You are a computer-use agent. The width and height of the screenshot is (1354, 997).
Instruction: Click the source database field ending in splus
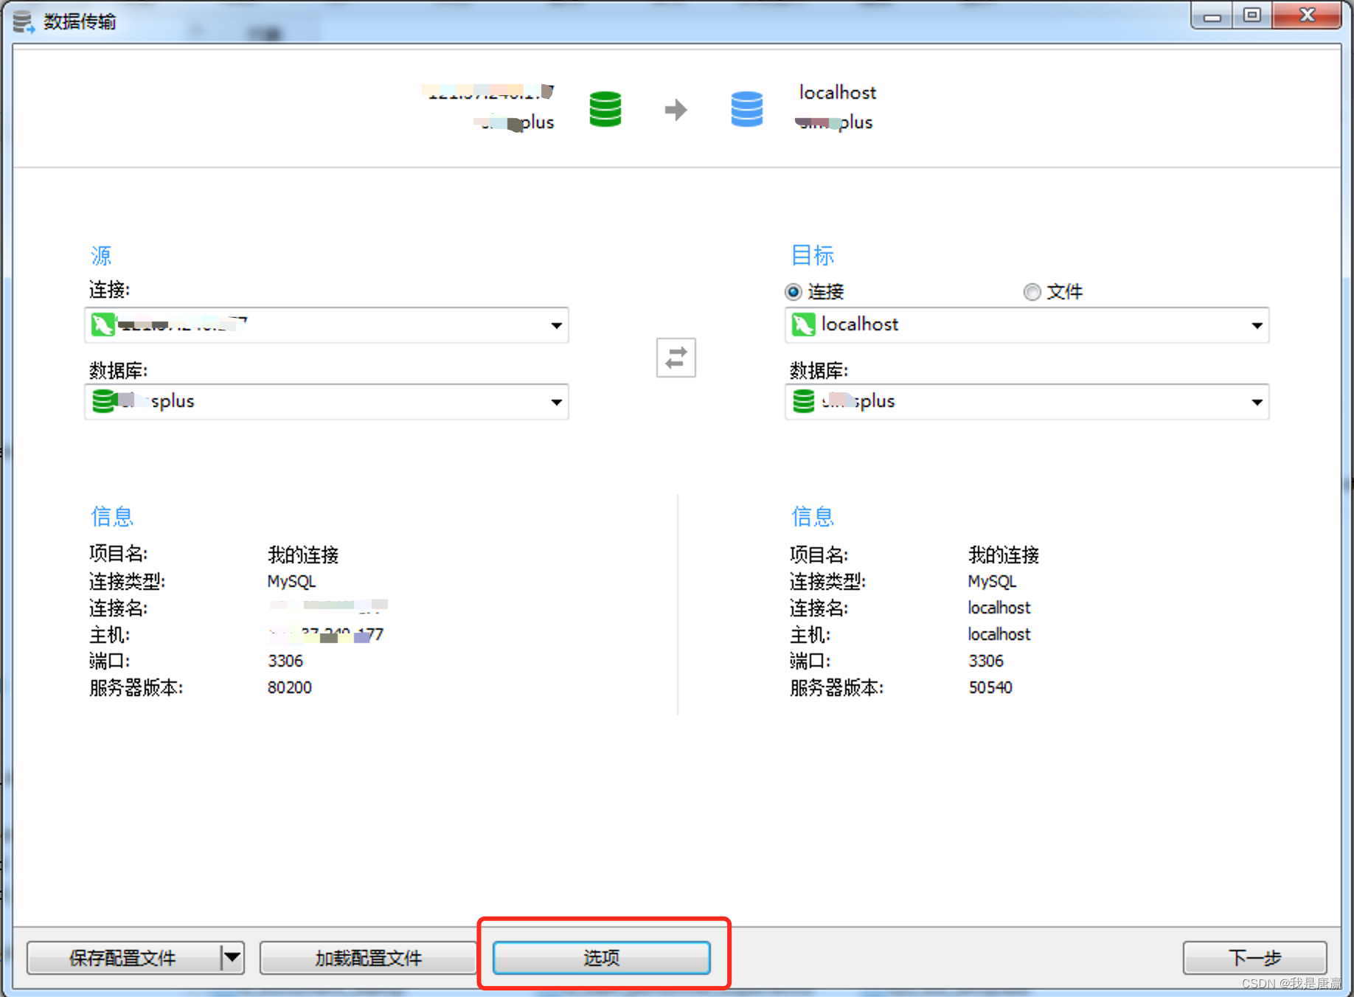[x=326, y=402]
